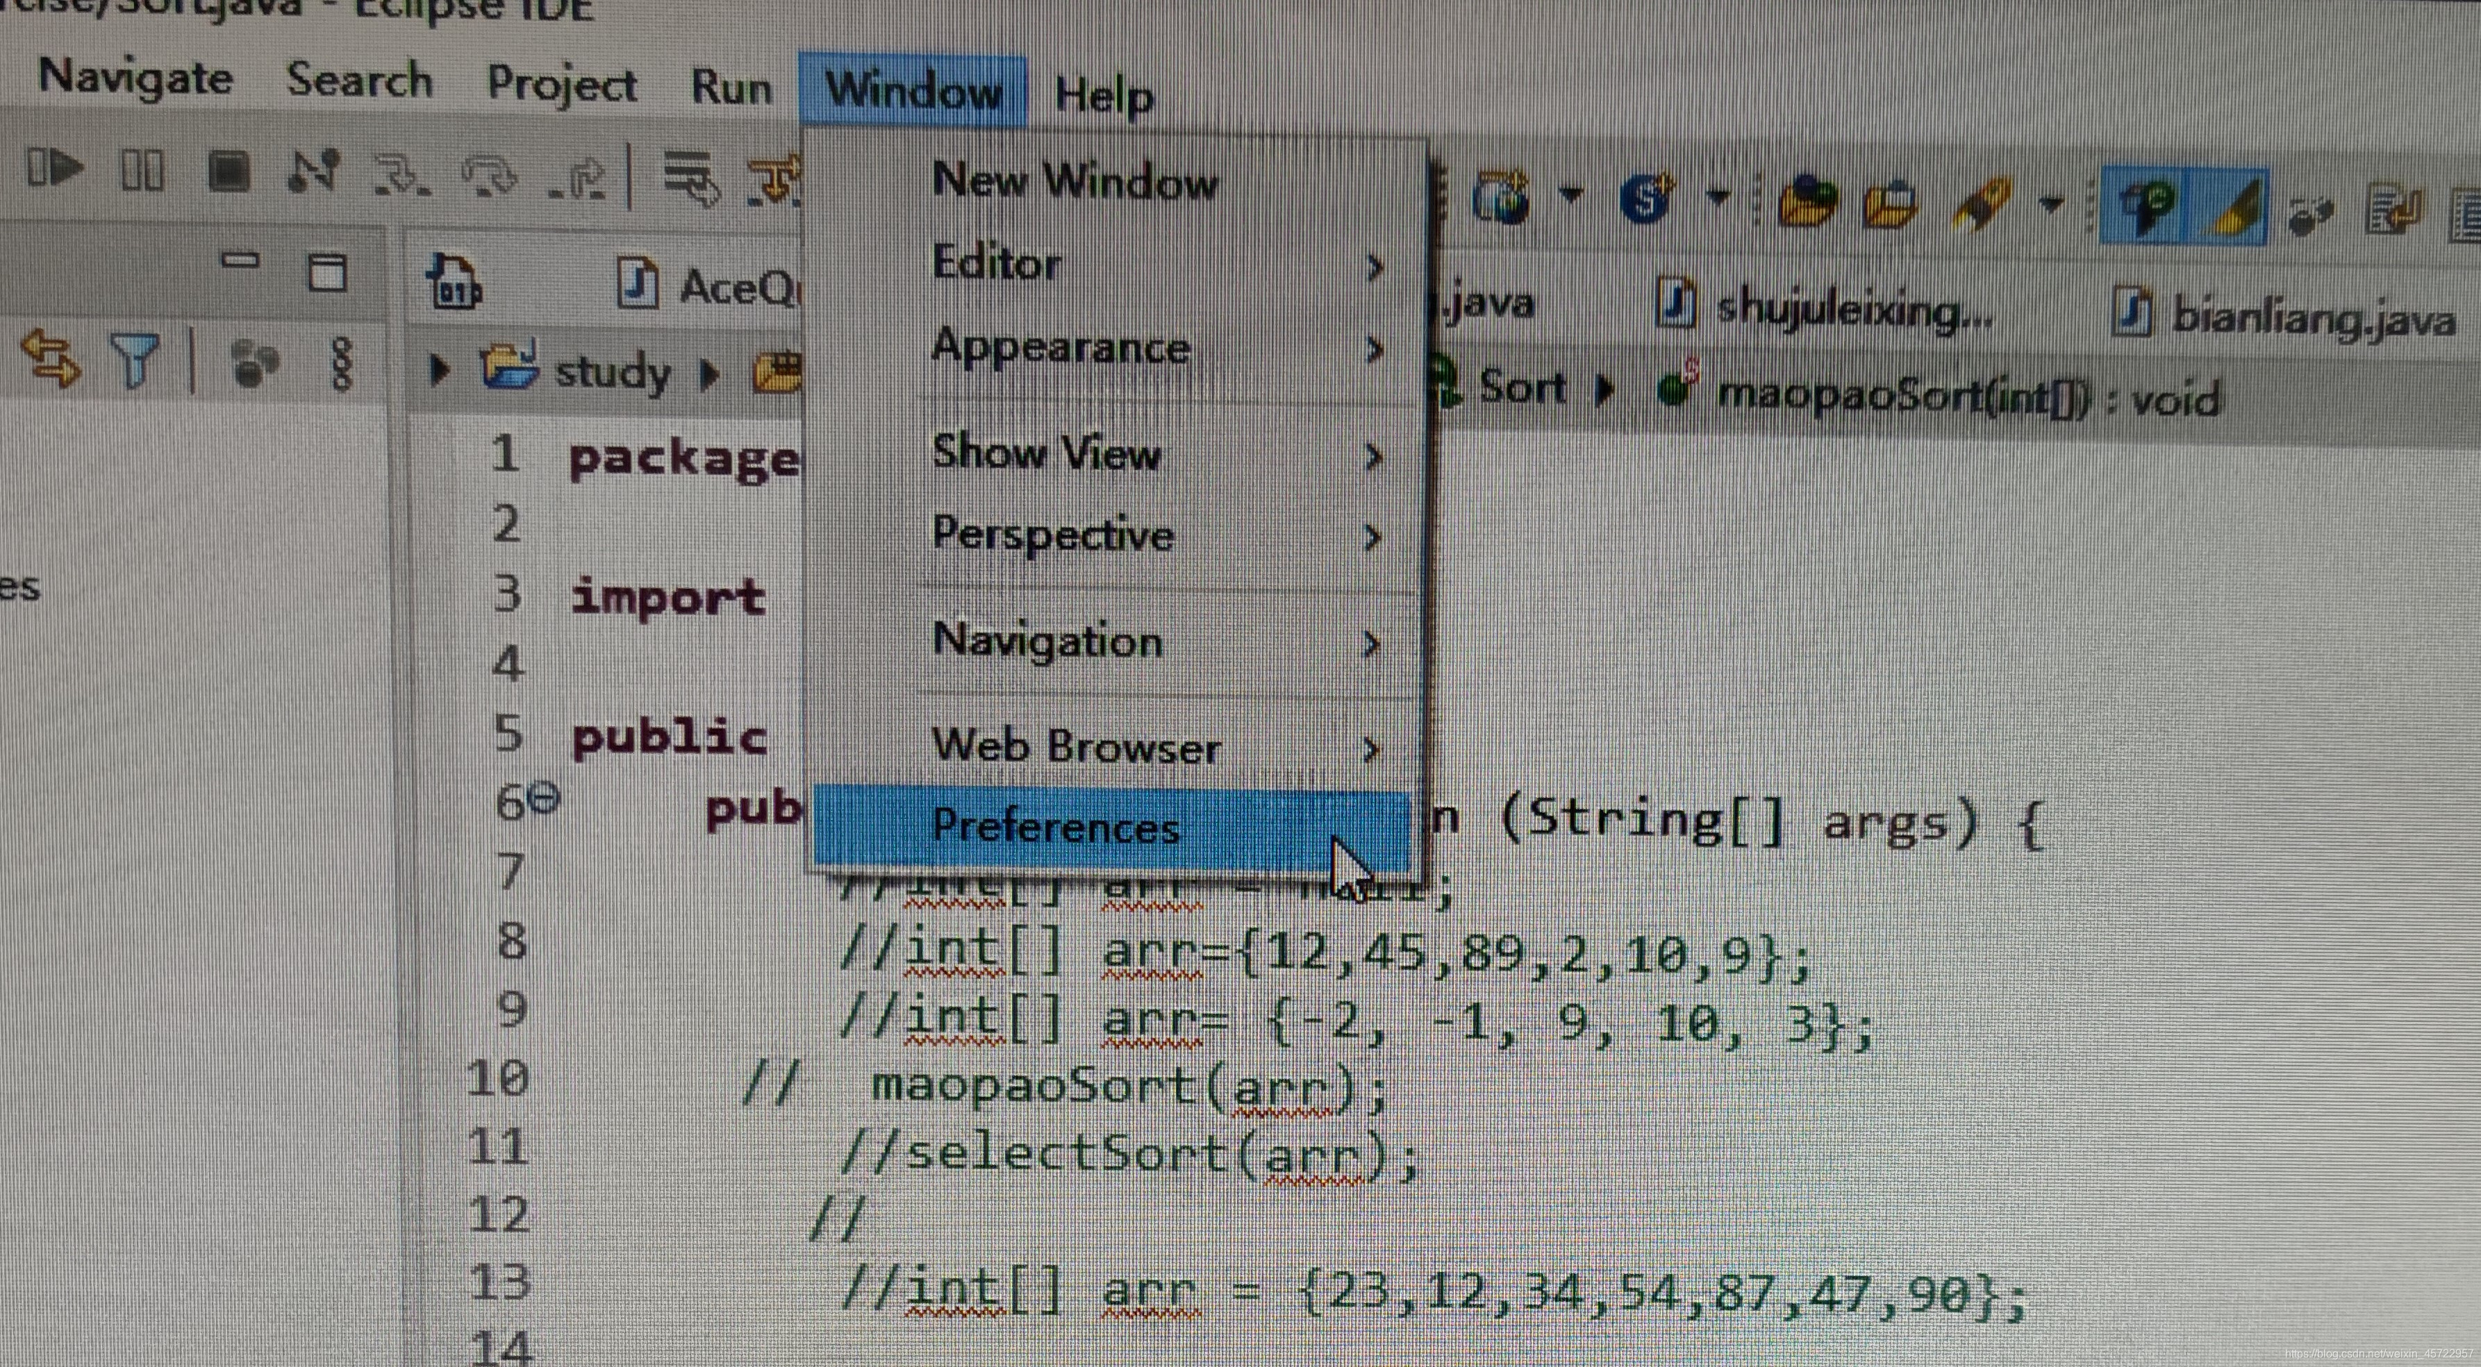Click the gray balls icon beside filter
Viewport: 2481px width, 1367px height.
coord(254,364)
